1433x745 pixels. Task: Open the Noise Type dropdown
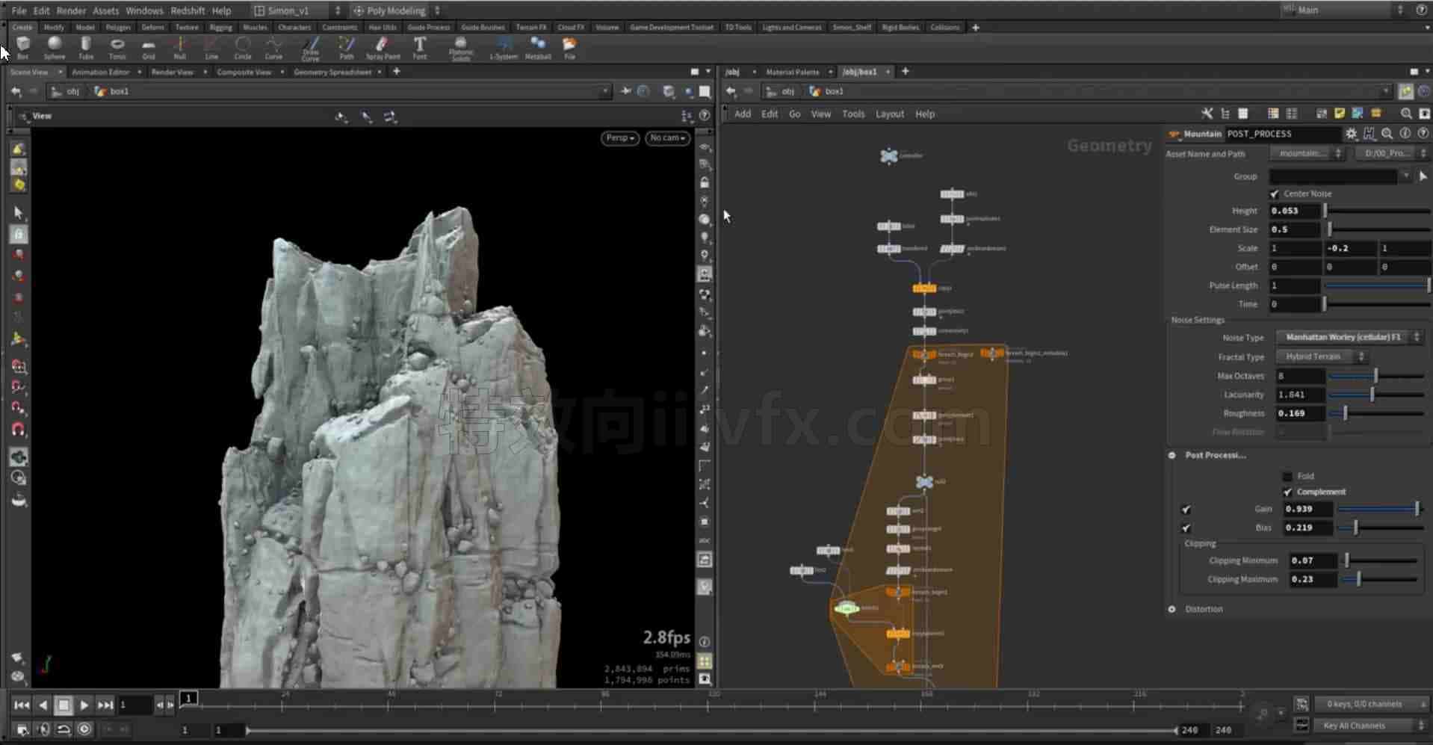pyautogui.click(x=1349, y=337)
